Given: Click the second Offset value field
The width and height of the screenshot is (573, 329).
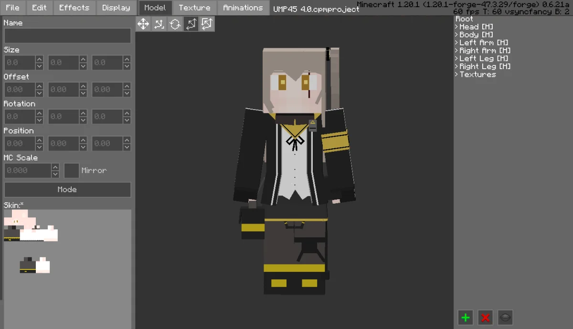Looking at the screenshot, I should coord(64,89).
